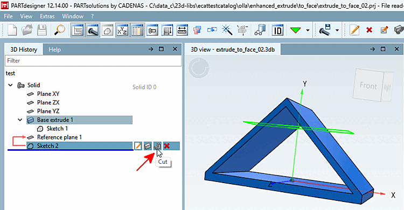Click the Cut icon beside Sketch 2
This screenshot has height=210, width=404.
point(157,146)
